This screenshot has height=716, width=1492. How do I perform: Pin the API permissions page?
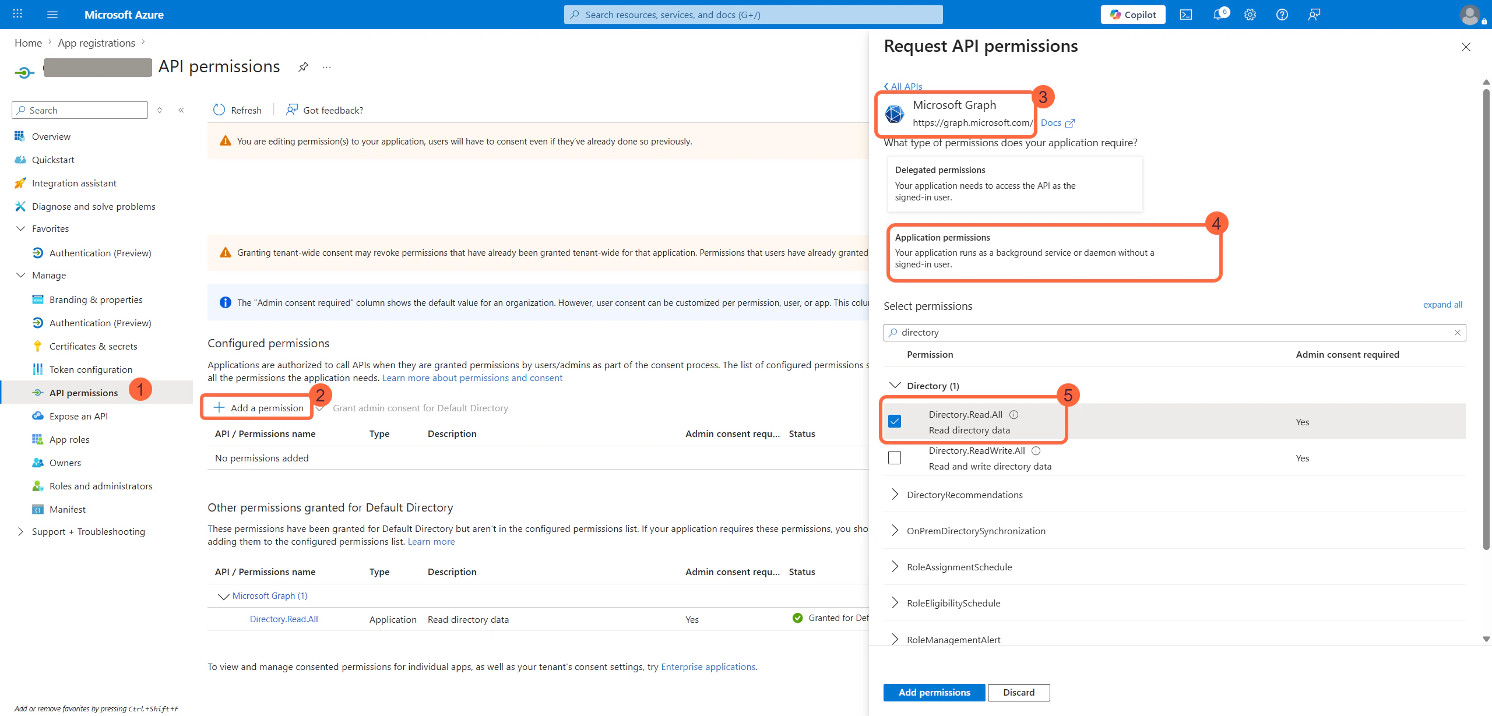[x=303, y=67]
